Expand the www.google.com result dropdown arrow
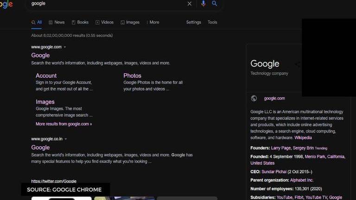This screenshot has height=200, width=356. click(x=65, y=47)
